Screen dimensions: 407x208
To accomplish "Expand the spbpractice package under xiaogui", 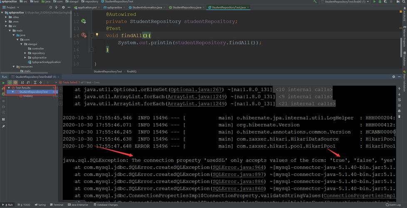I will coord(25,57).
